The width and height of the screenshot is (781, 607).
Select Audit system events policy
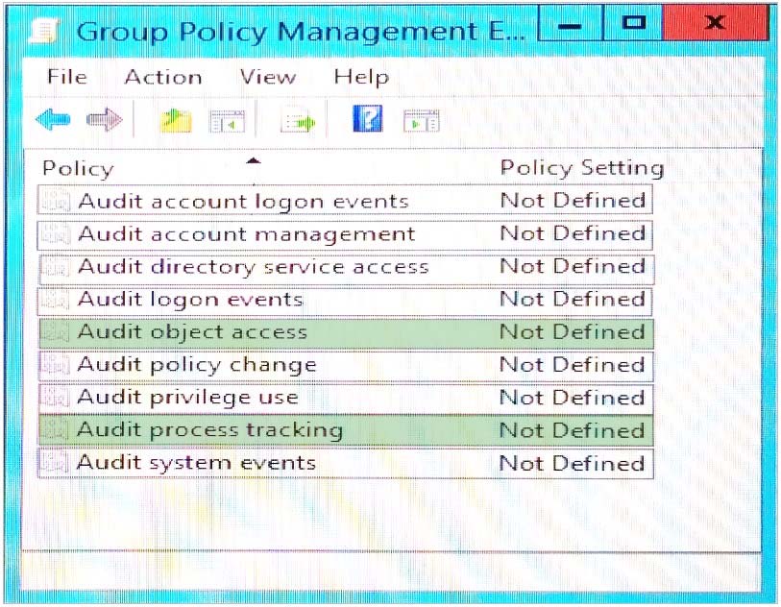(x=345, y=463)
